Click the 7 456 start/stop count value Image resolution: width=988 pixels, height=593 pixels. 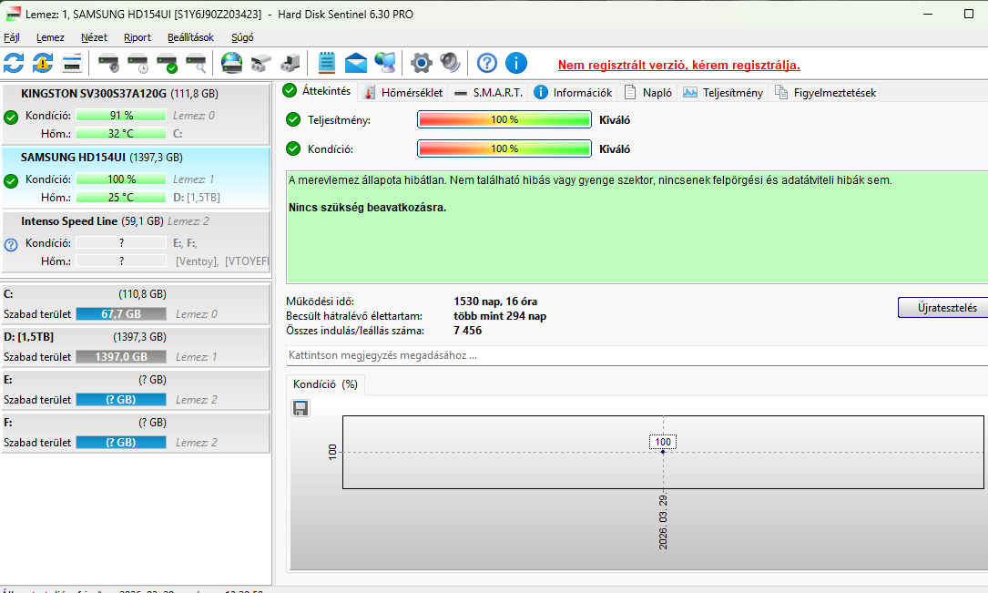(x=467, y=331)
